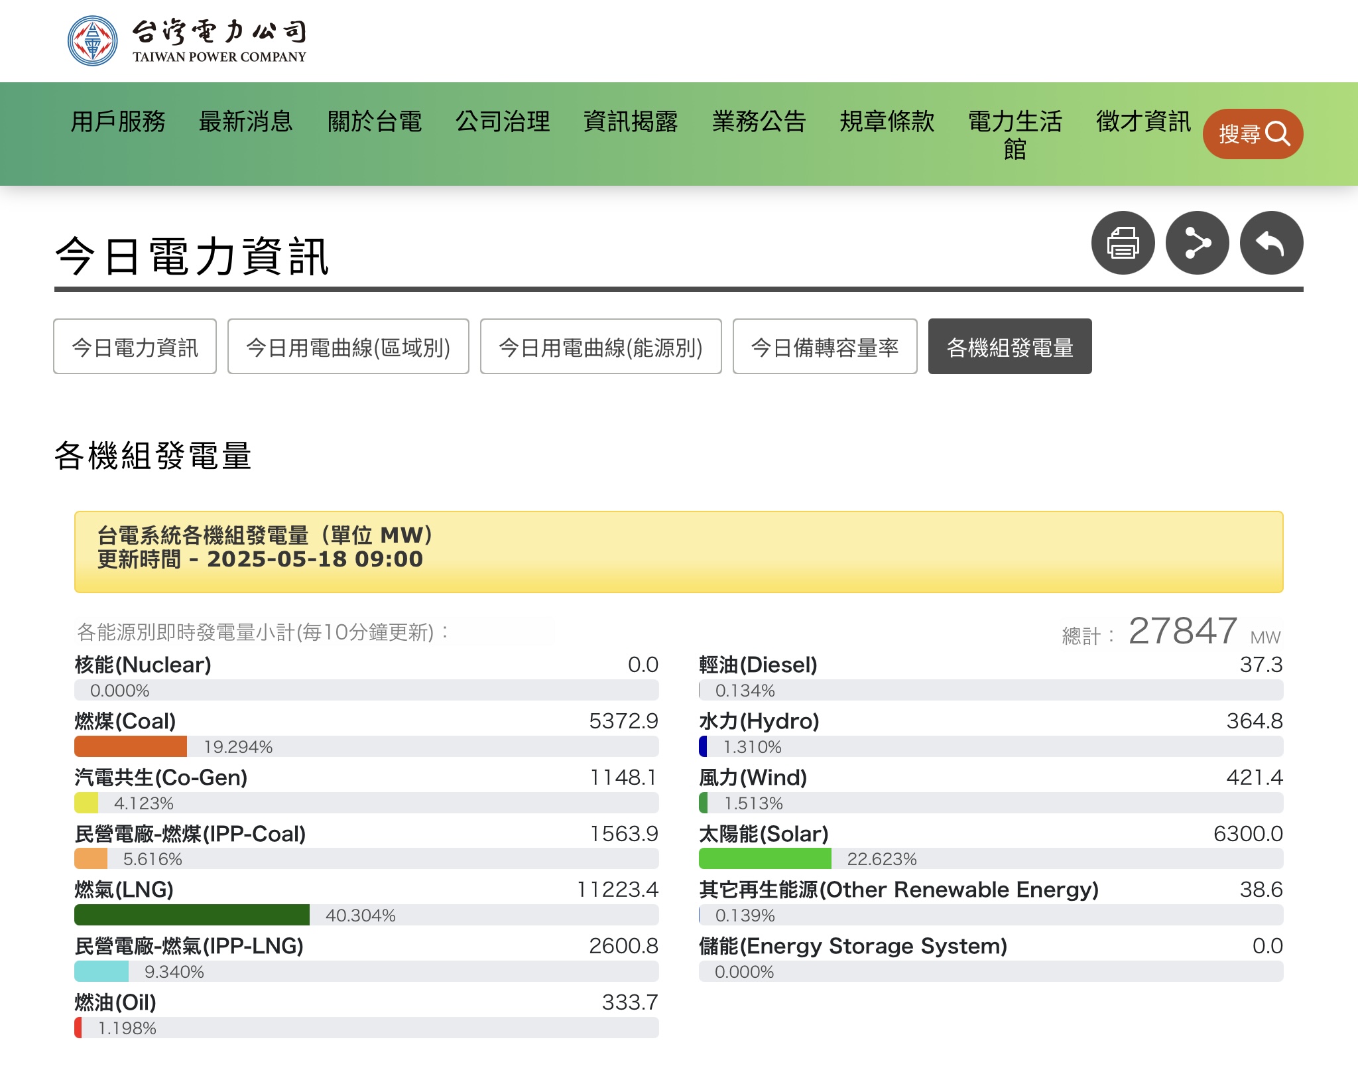The height and width of the screenshot is (1080, 1358).
Task: Open 最新消息 menu
Action: click(246, 121)
